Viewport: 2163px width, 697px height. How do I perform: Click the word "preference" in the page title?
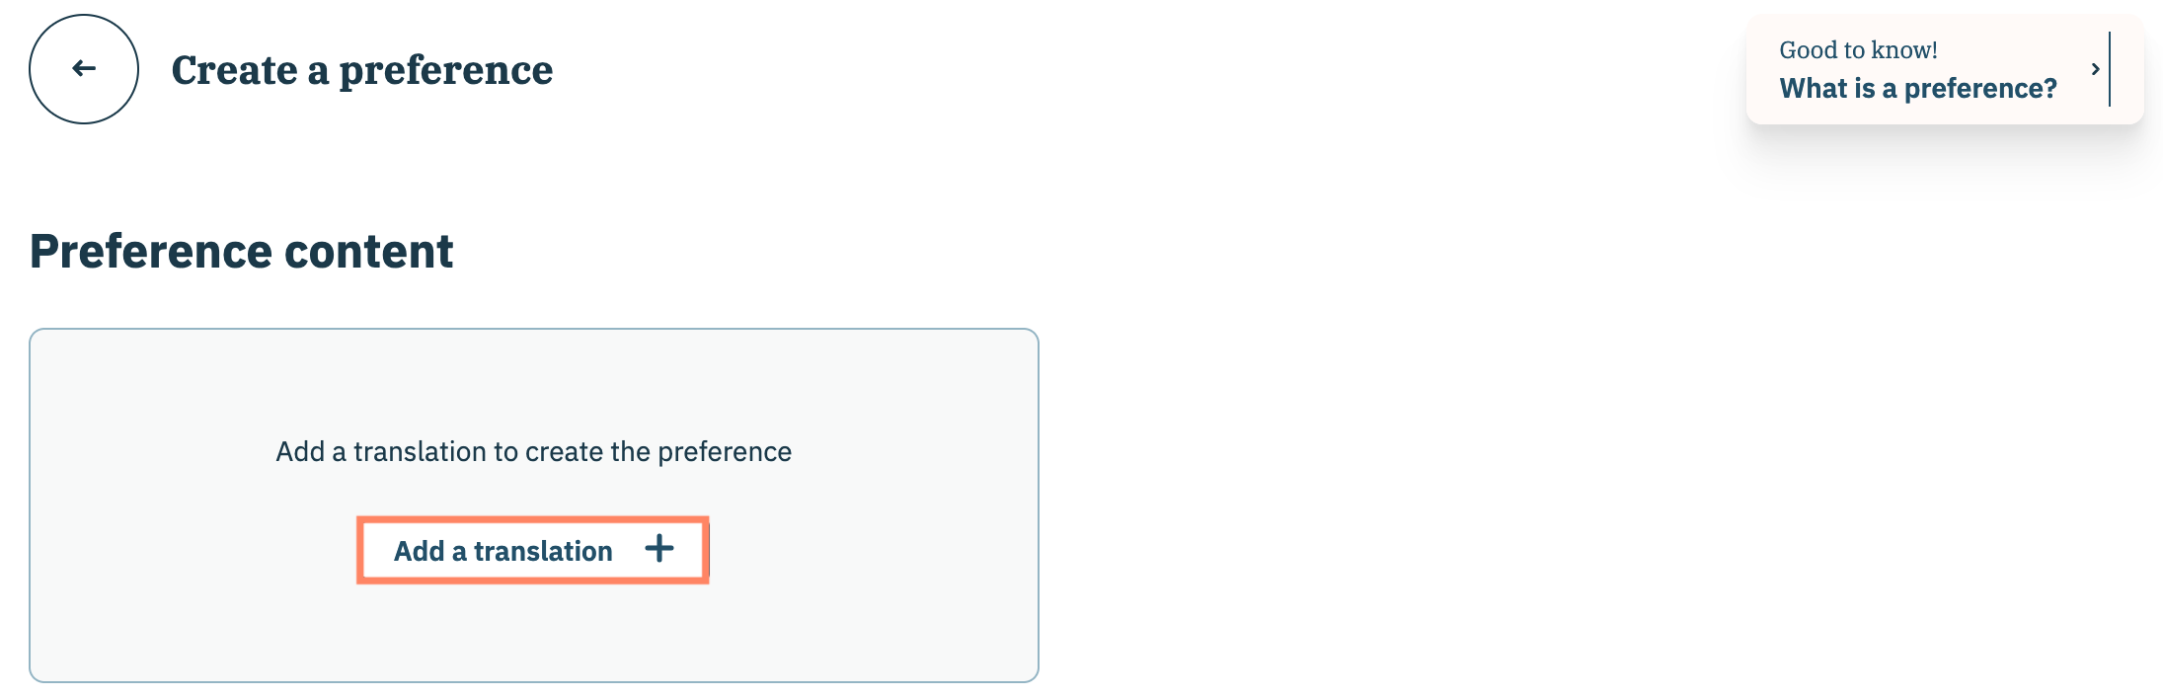[445, 70]
